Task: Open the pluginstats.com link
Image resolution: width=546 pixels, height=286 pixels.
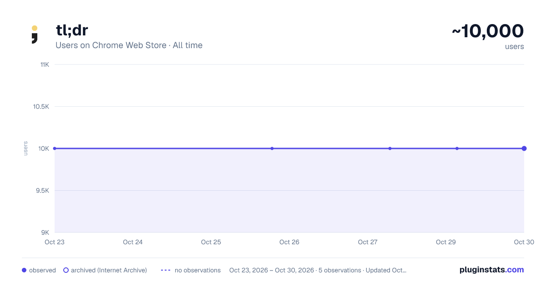Action: (492, 270)
